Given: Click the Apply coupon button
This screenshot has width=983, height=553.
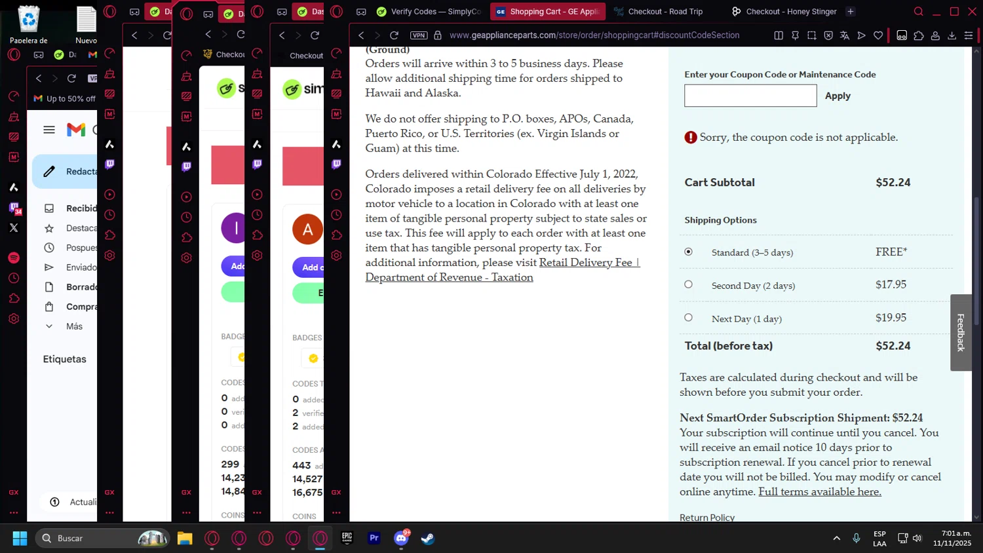Looking at the screenshot, I should click(x=838, y=96).
